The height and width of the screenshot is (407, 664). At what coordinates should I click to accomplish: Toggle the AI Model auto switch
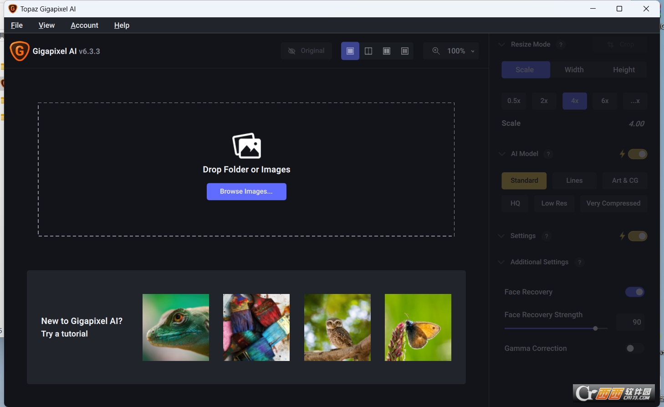(638, 154)
